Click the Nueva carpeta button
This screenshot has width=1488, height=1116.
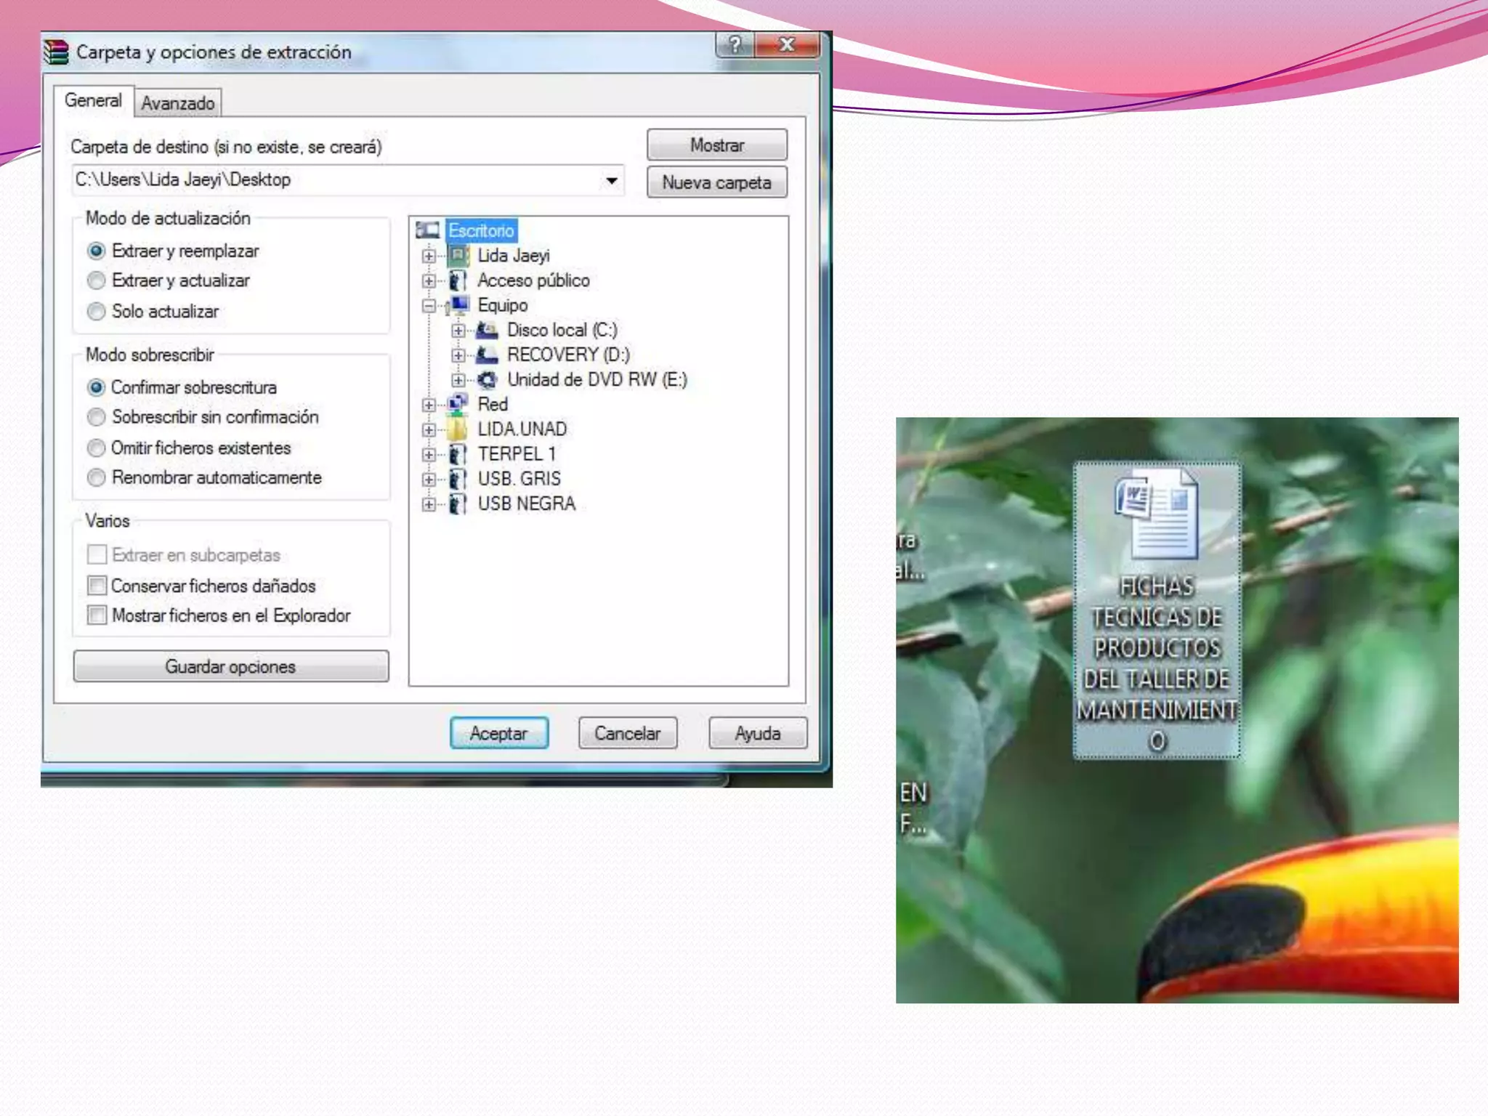point(716,182)
